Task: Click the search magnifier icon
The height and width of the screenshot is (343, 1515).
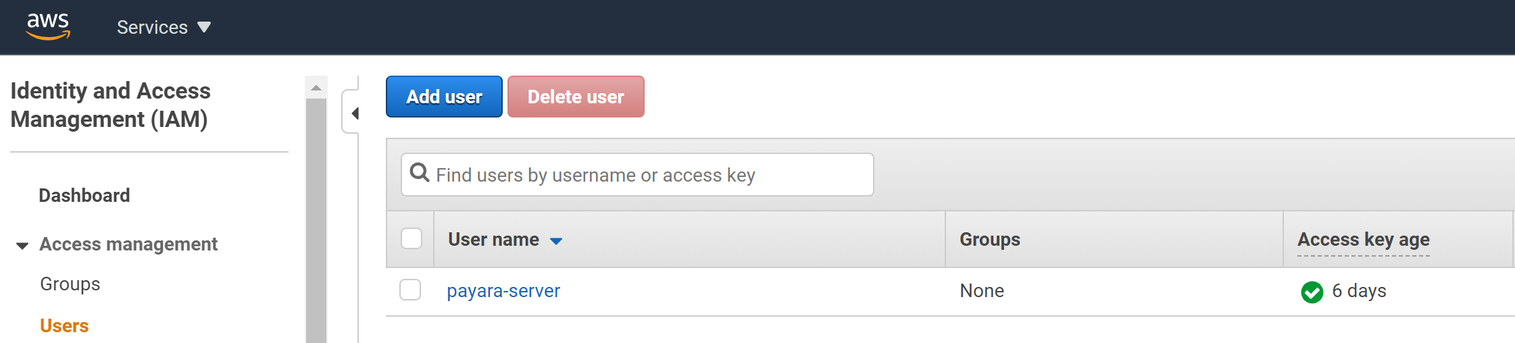Action: [420, 173]
